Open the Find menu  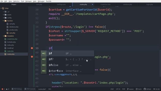pos(22,1)
